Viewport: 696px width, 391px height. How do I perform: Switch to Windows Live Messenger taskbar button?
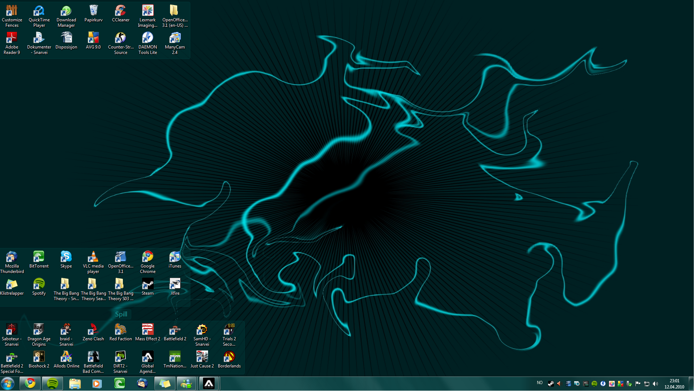(x=187, y=383)
